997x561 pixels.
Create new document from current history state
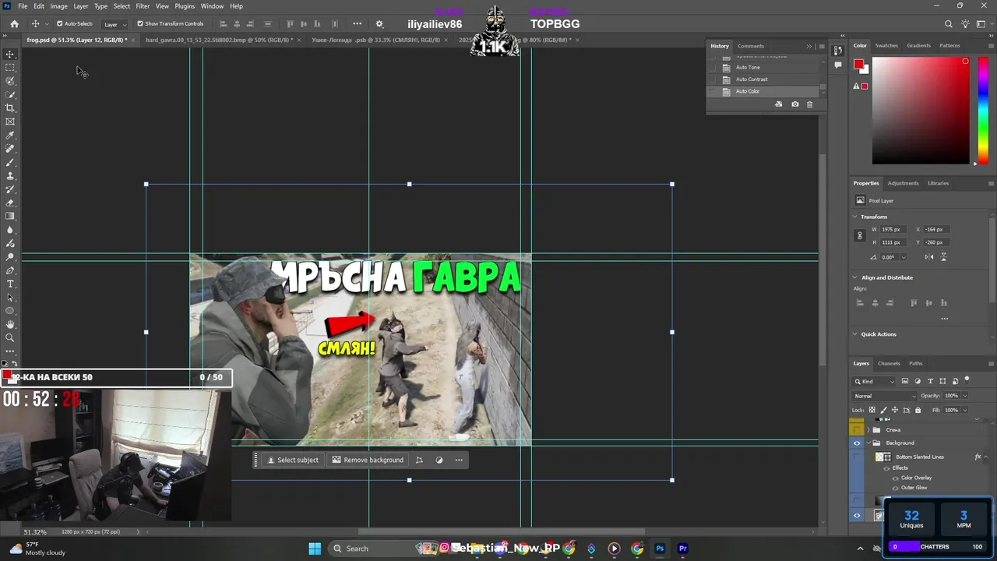click(x=778, y=104)
